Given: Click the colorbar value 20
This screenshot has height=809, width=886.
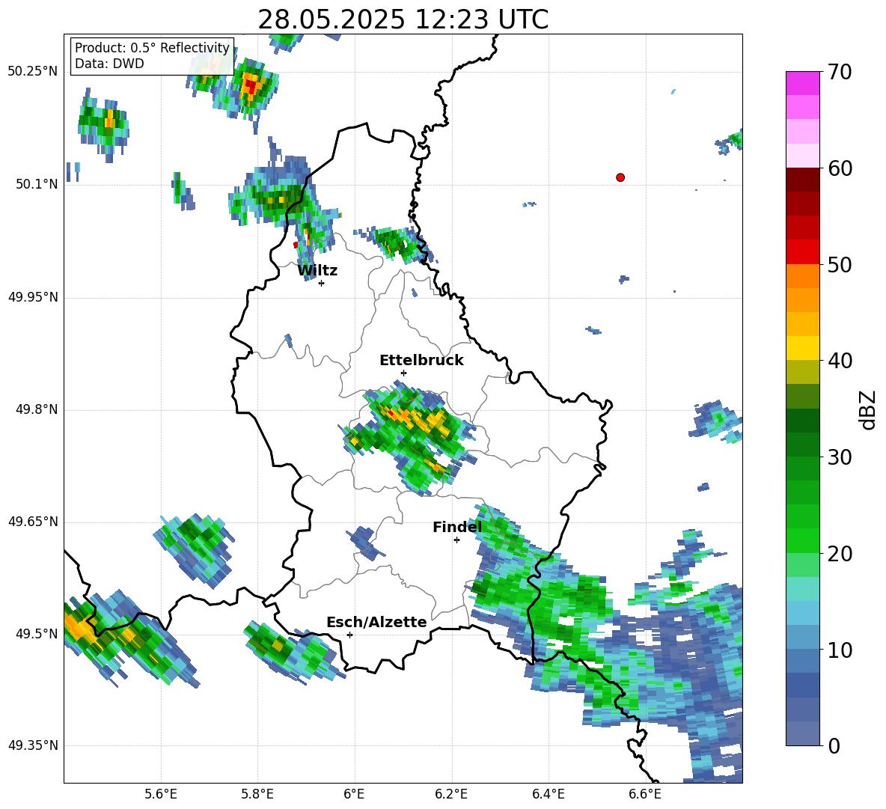Looking at the screenshot, I should [839, 553].
